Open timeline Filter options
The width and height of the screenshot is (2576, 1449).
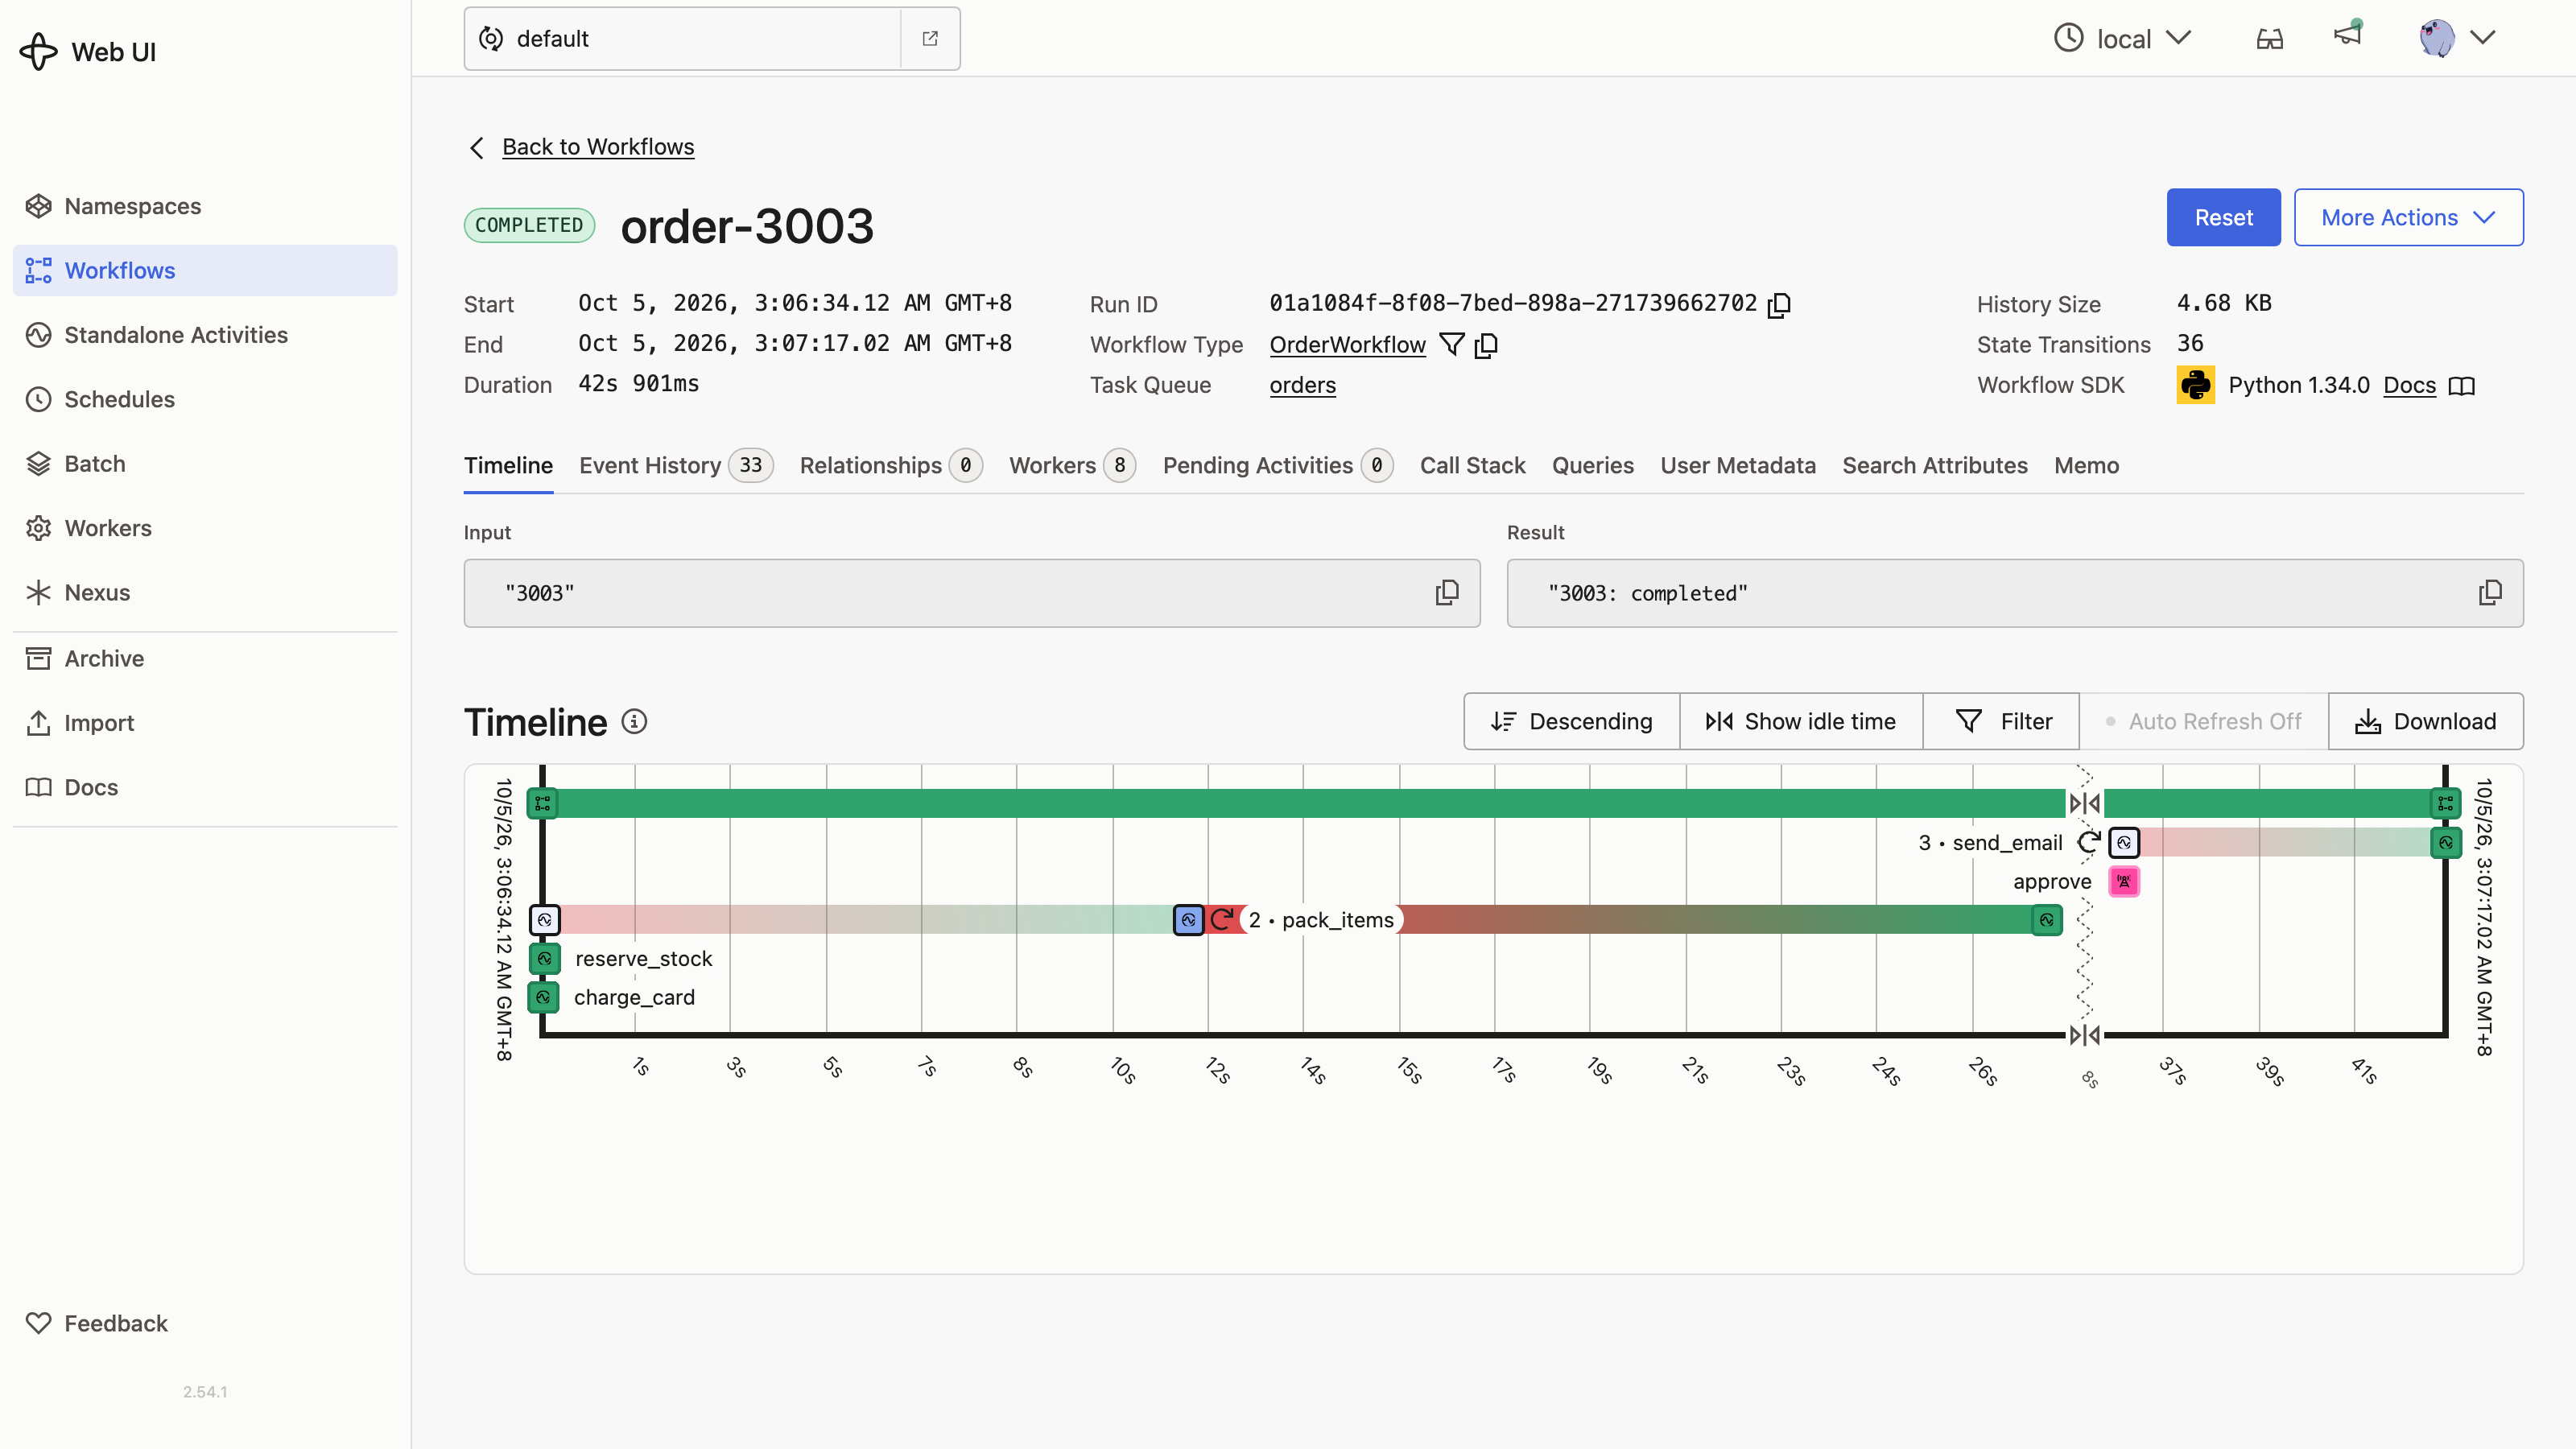coord(2001,721)
